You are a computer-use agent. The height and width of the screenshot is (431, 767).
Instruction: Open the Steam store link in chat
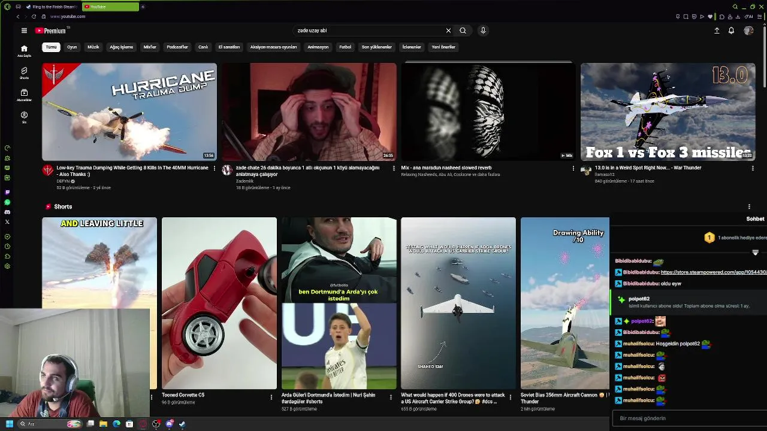coord(713,272)
